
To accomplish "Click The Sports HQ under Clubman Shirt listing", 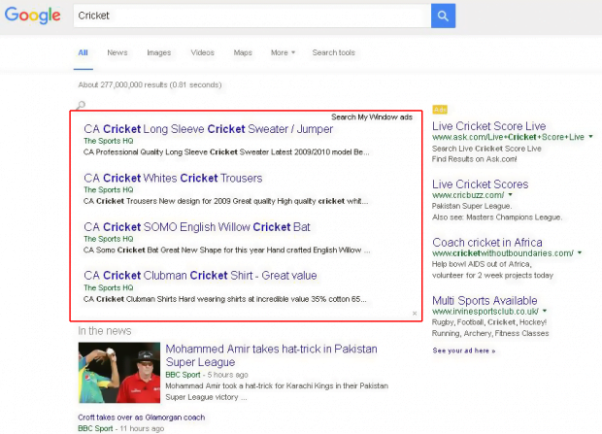I will (x=109, y=287).
